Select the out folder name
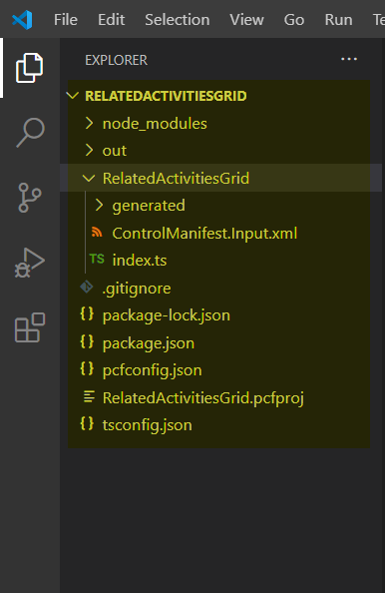This screenshot has width=385, height=593. pos(115,151)
